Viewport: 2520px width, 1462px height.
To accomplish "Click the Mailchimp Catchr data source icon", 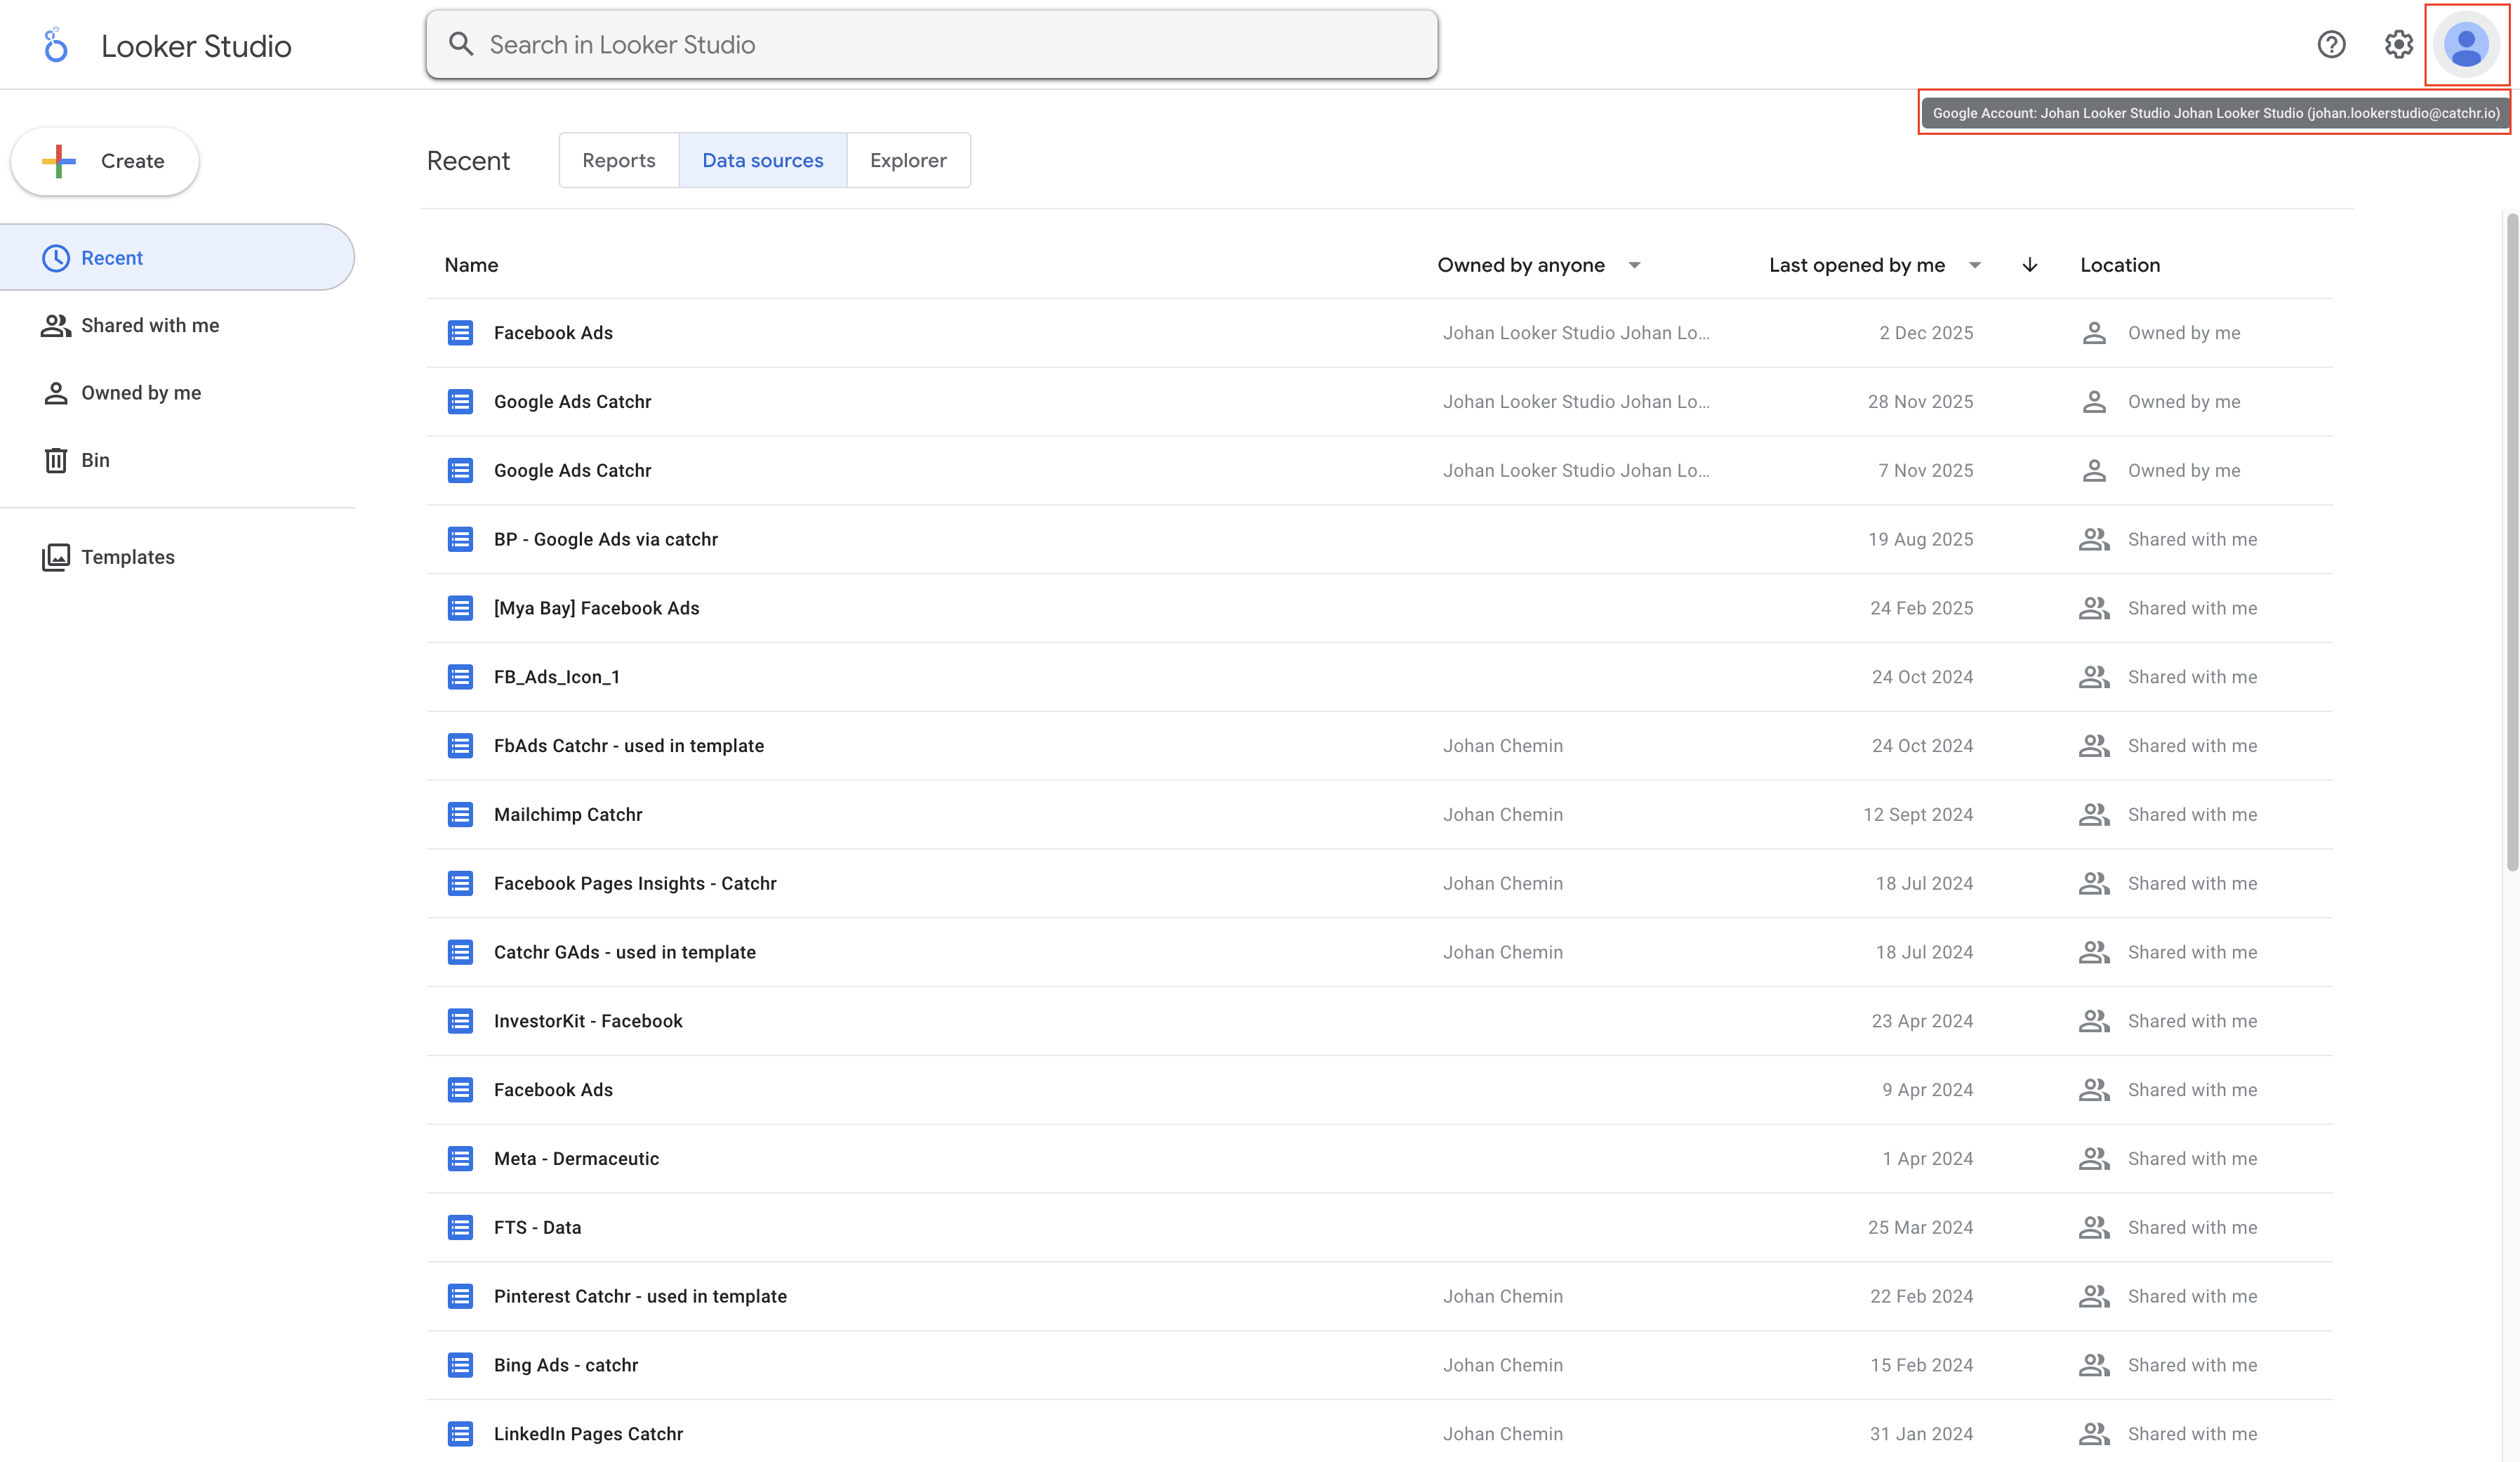I will pyautogui.click(x=460, y=815).
